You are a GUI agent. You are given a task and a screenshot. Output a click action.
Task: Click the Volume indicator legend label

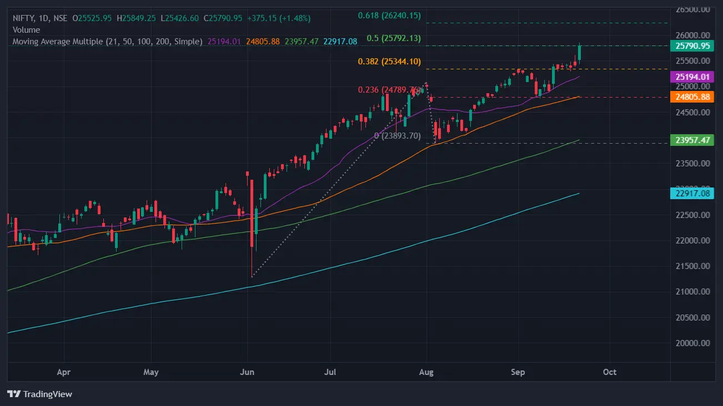[26, 30]
